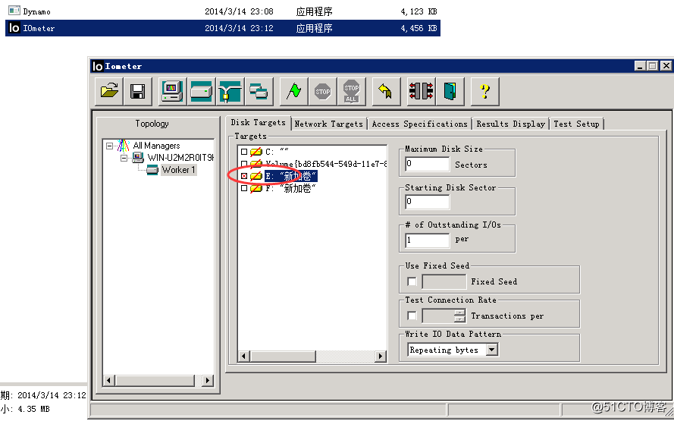Select IOmeter application file icon
Image resolution: width=674 pixels, height=421 pixels.
pyautogui.click(x=14, y=28)
